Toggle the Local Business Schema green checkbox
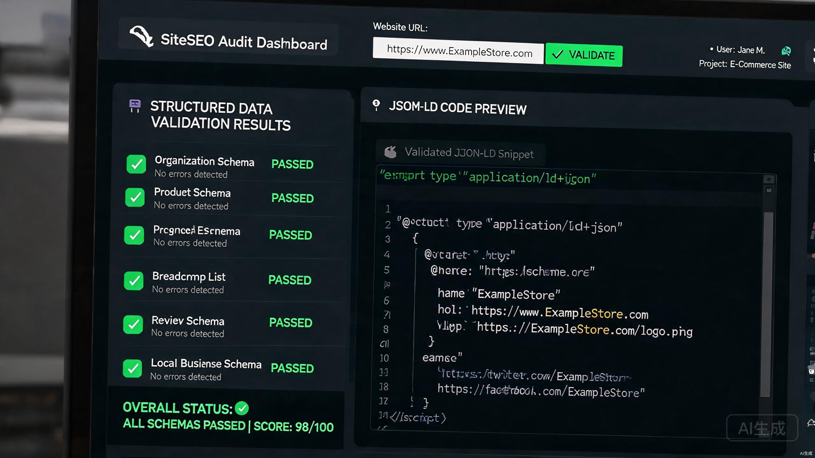Image resolution: width=815 pixels, height=458 pixels. tap(132, 368)
